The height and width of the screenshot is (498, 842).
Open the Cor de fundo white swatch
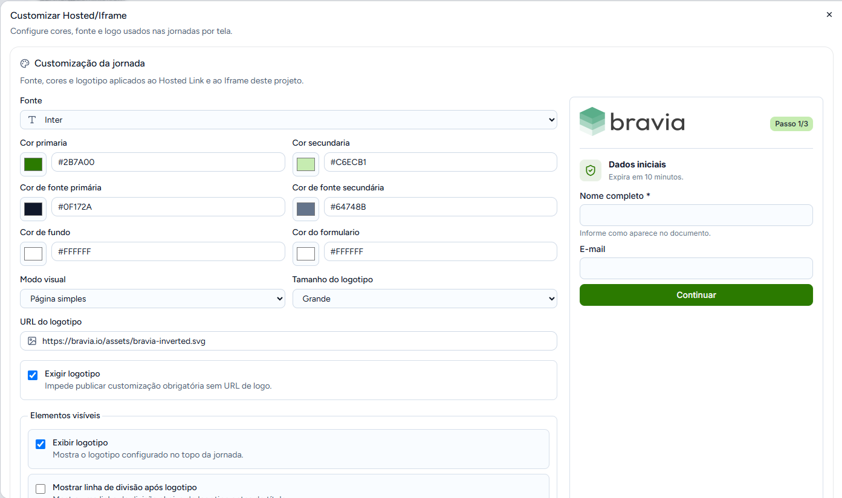(x=33, y=254)
